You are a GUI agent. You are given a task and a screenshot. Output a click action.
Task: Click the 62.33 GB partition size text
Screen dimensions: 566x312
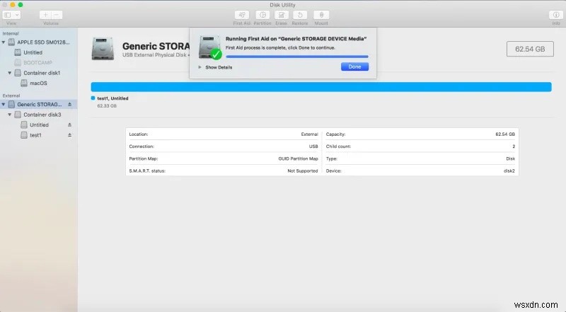[107, 106]
